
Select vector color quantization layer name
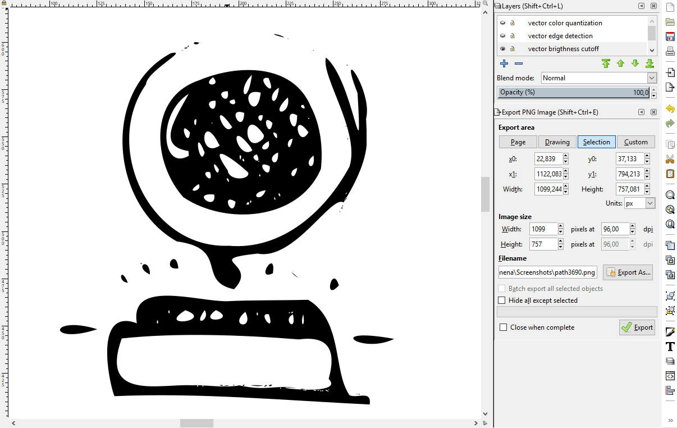click(565, 23)
